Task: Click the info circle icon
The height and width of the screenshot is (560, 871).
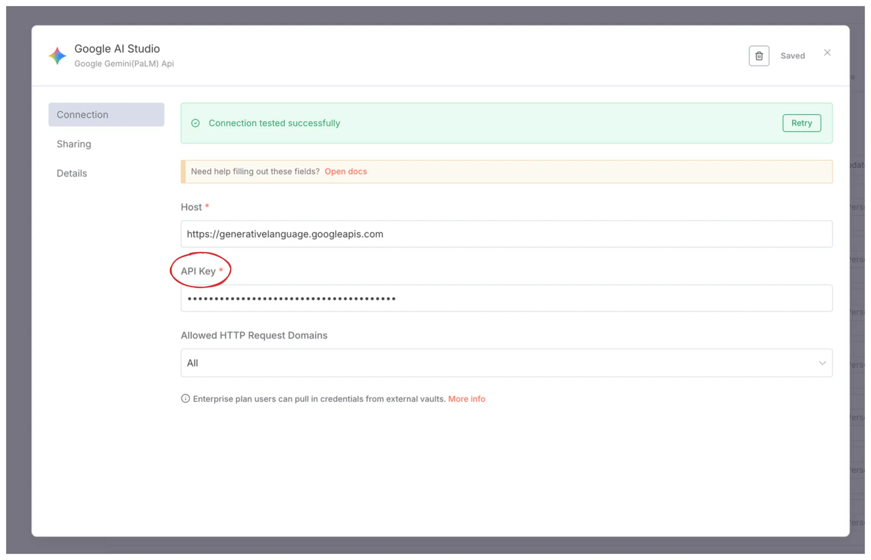Action: [x=186, y=399]
